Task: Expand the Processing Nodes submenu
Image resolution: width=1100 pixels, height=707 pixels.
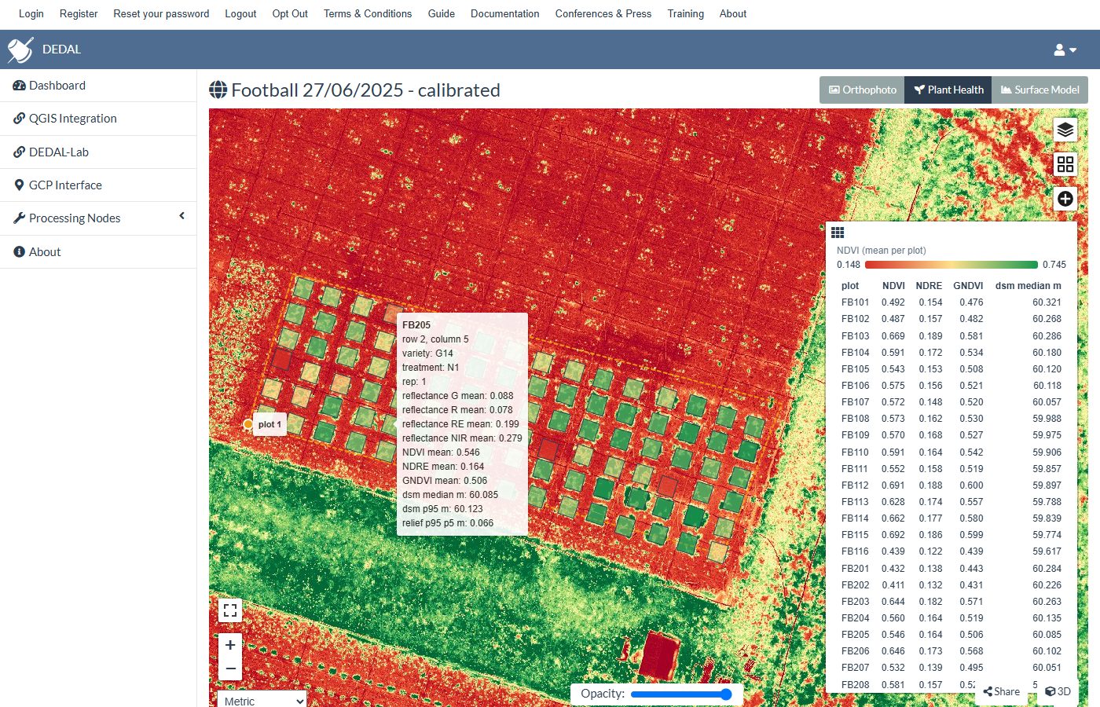Action: pyautogui.click(x=98, y=218)
